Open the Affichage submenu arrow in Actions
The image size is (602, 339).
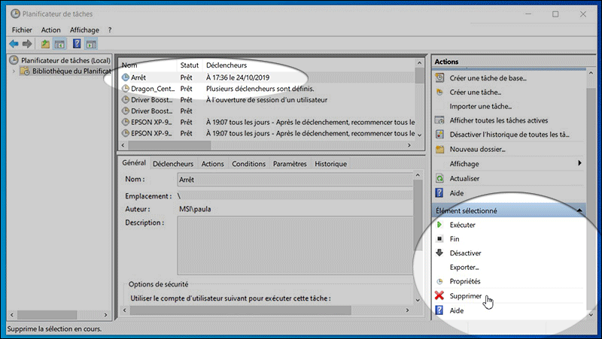click(579, 163)
